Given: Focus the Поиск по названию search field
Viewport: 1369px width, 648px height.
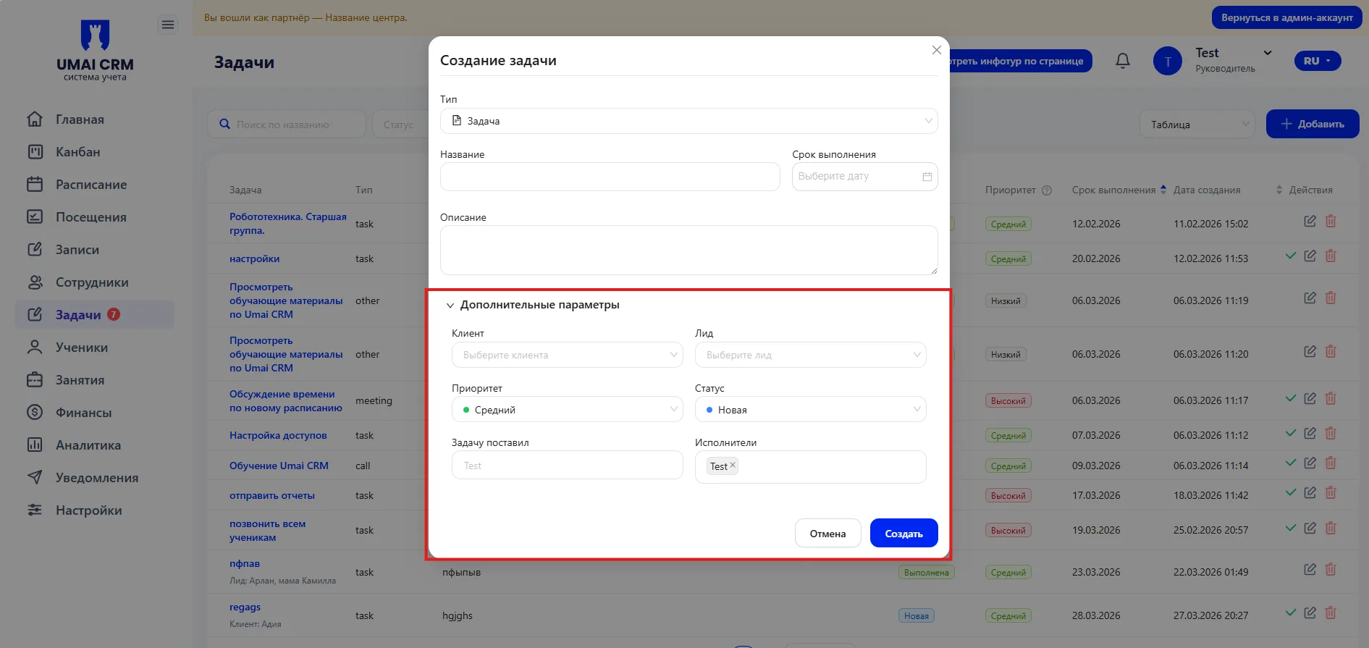Looking at the screenshot, I should tap(287, 125).
